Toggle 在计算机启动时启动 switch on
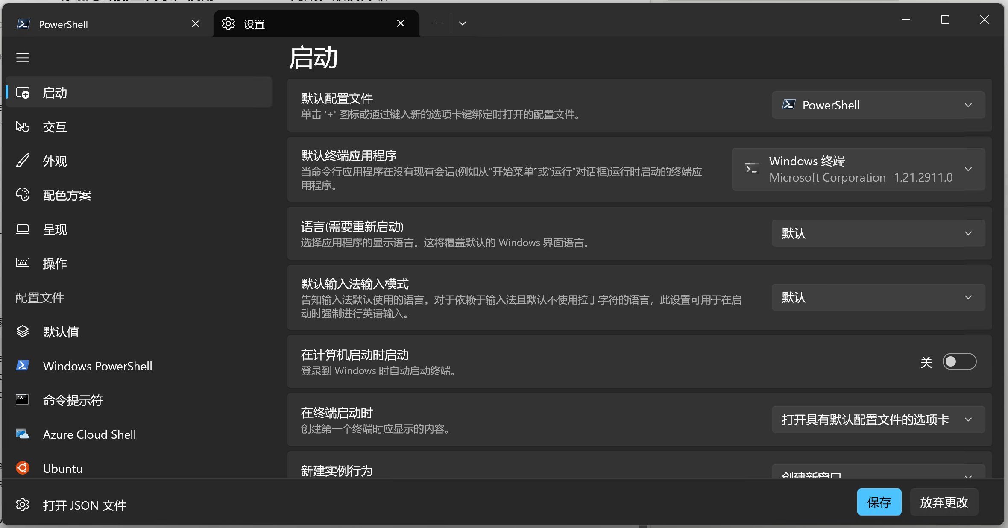The image size is (1008, 528). coord(959,362)
